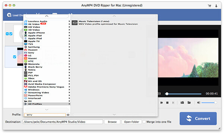Click the Apple iPhone device icon

25,33
